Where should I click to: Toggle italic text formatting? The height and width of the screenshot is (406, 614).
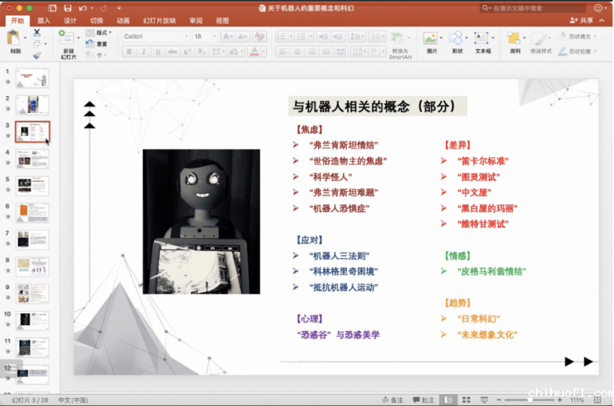coord(143,52)
